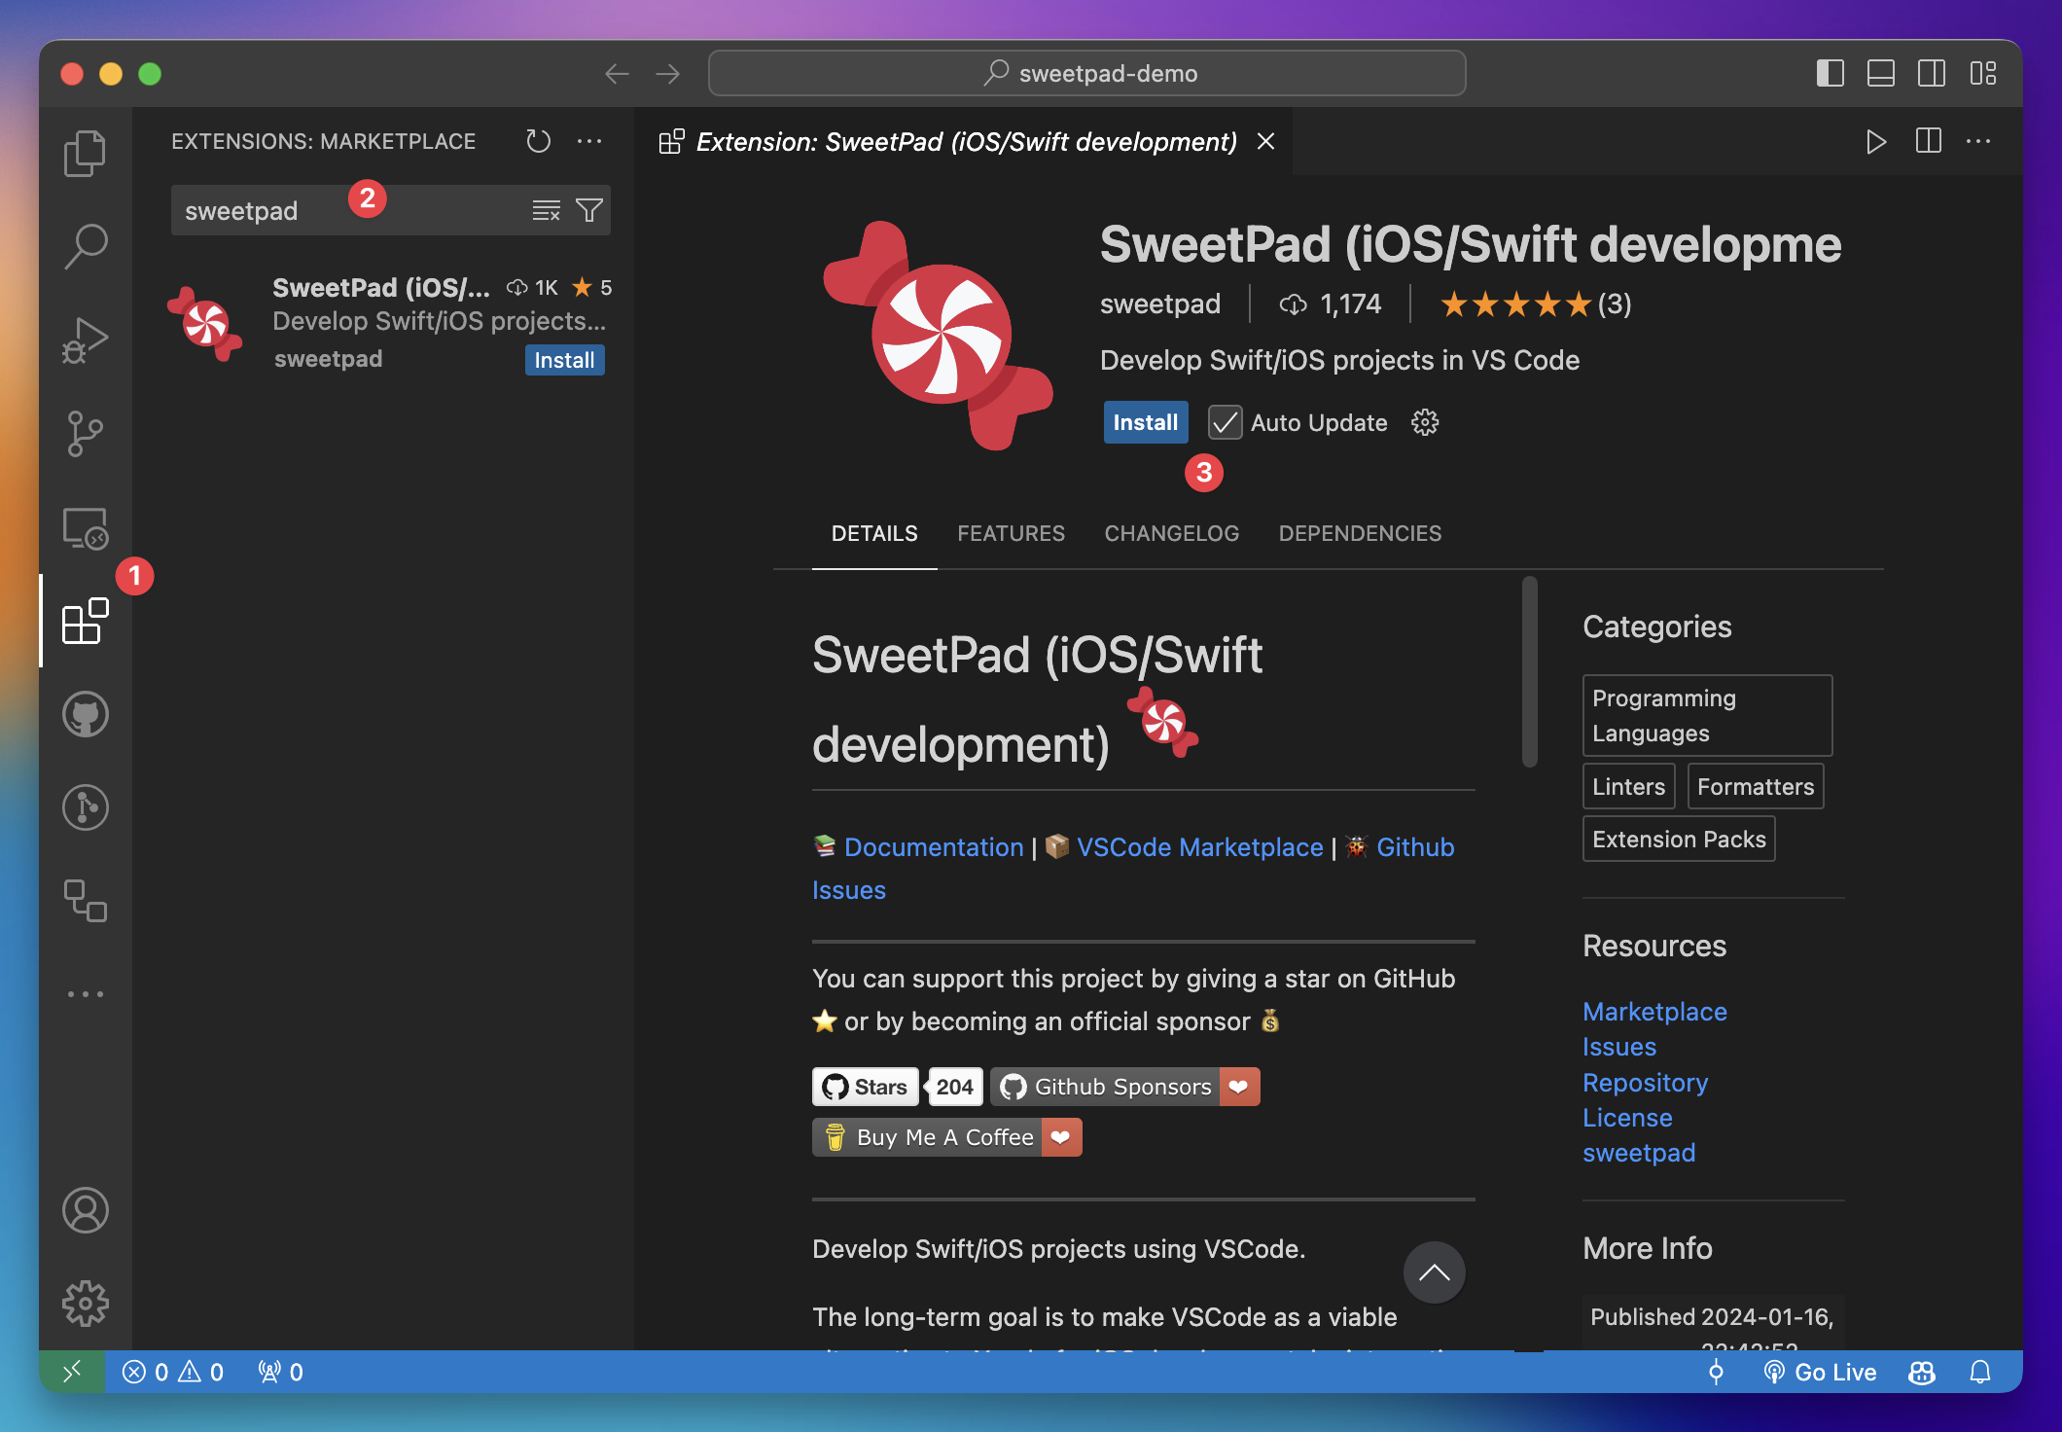Open GitHub view in activity bar
This screenshot has width=2062, height=1432.
click(85, 715)
